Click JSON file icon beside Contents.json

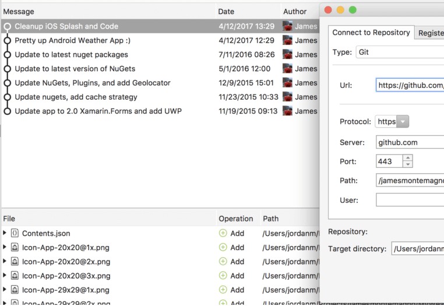(x=15, y=233)
